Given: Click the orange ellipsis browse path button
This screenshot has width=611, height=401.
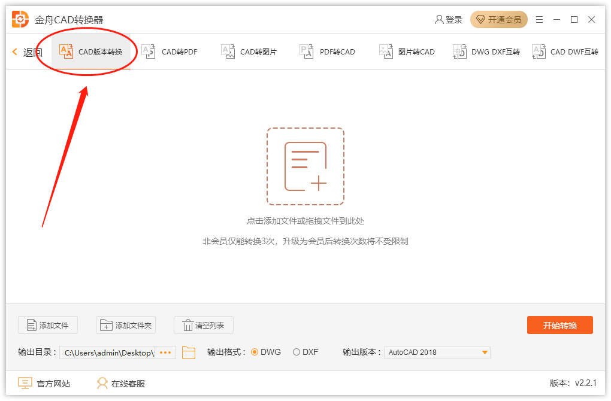Looking at the screenshot, I should point(165,353).
